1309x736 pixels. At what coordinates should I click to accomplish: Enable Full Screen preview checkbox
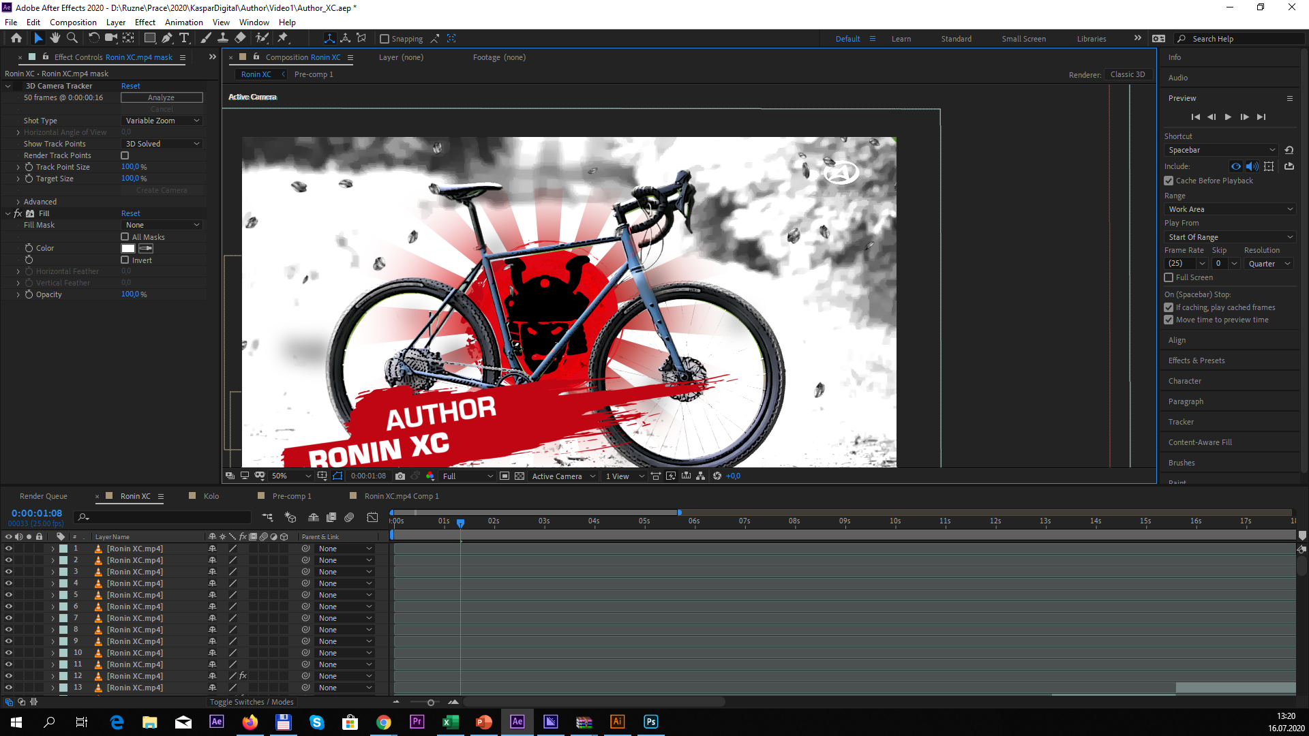(1169, 277)
